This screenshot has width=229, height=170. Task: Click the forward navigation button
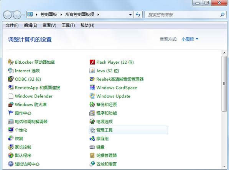point(17,15)
